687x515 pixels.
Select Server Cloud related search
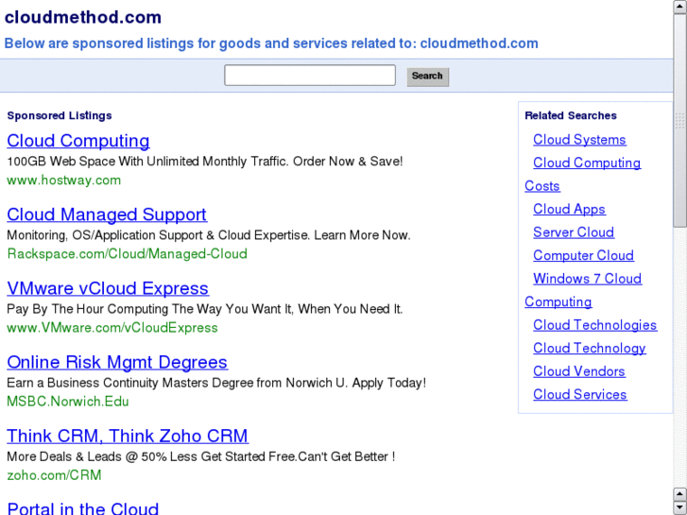click(x=574, y=232)
